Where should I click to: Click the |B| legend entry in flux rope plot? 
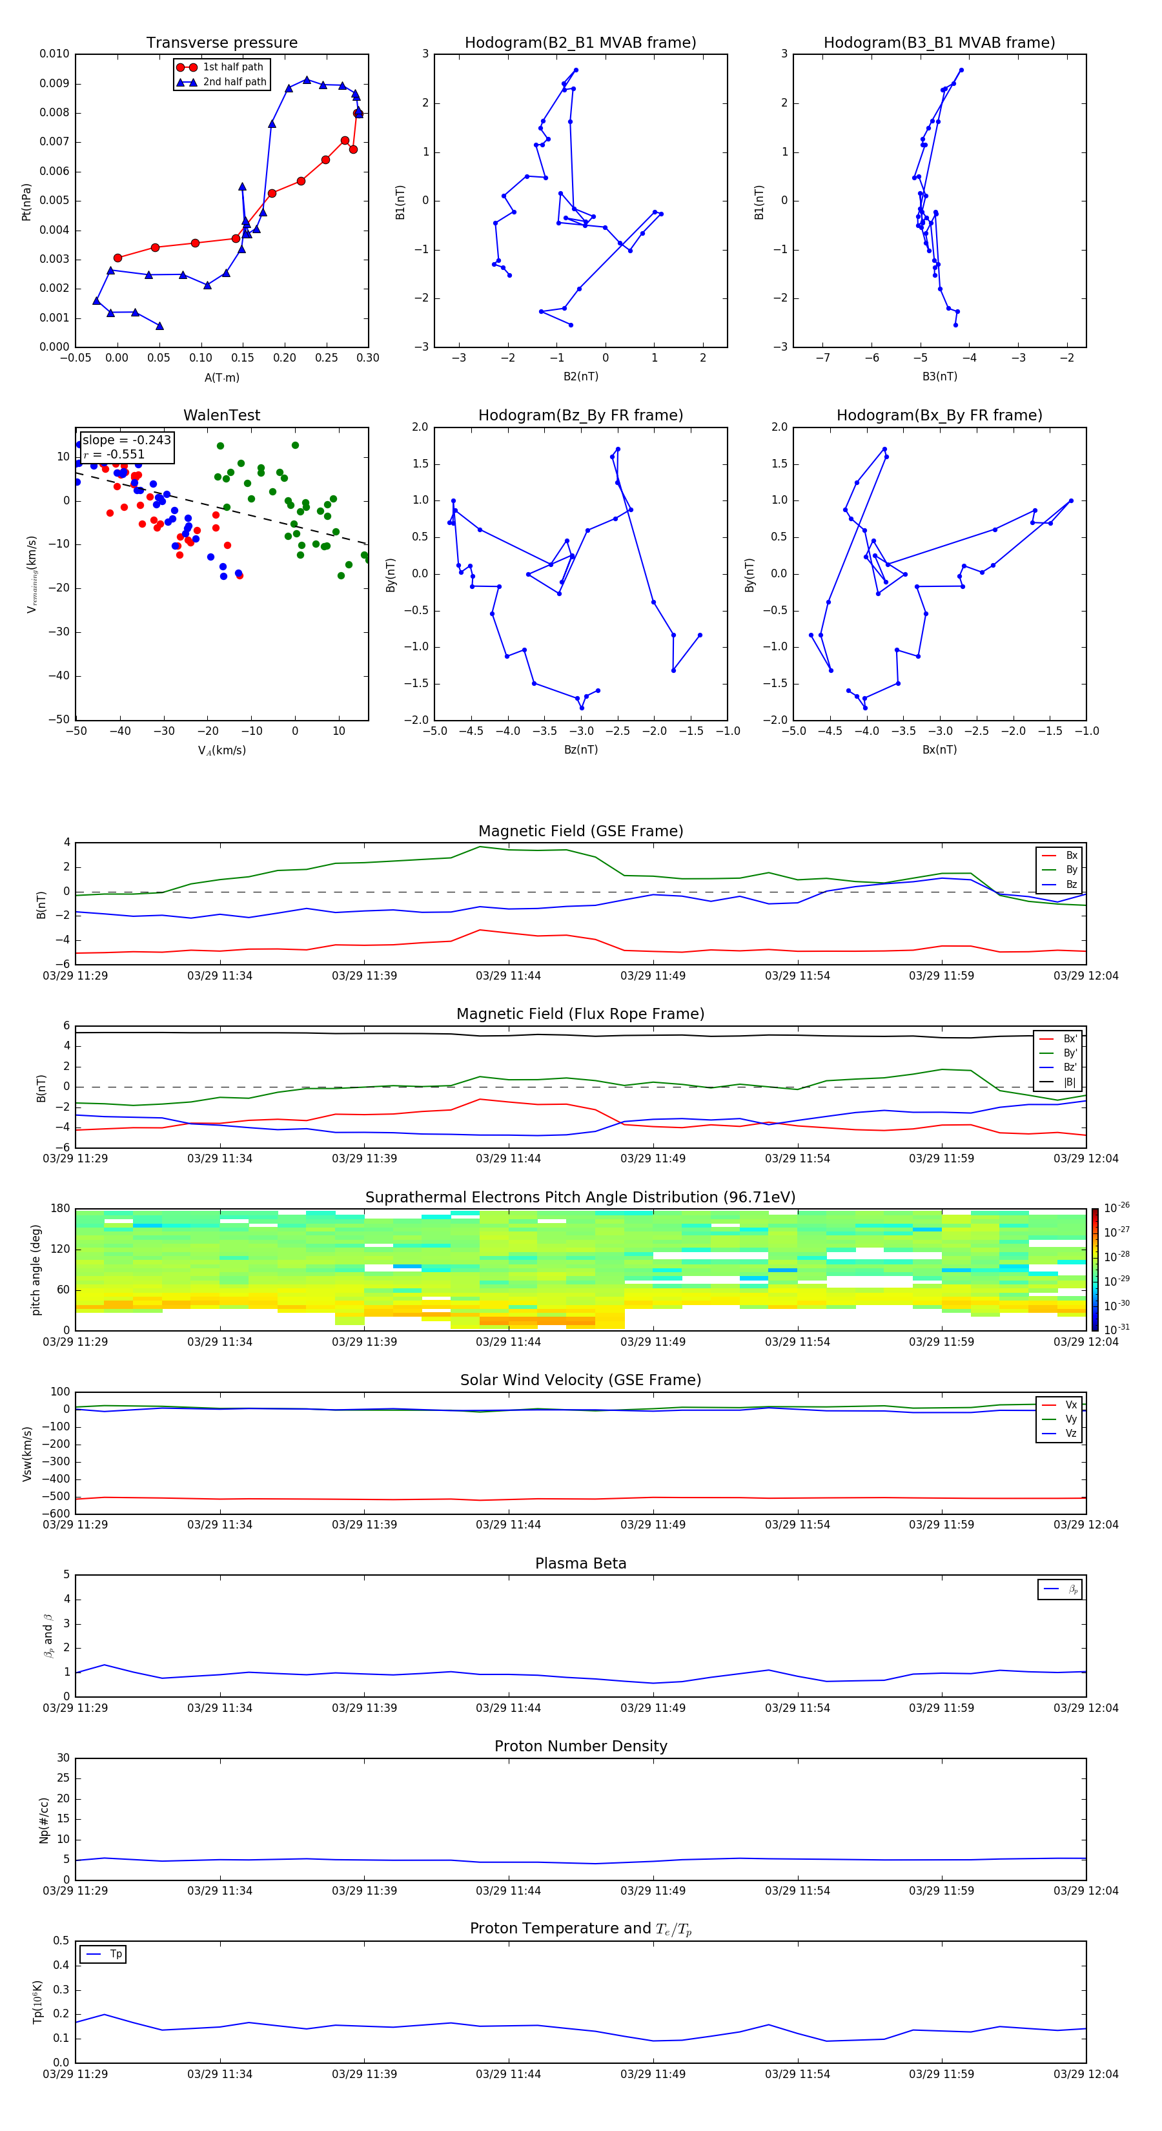pos(1059,1082)
